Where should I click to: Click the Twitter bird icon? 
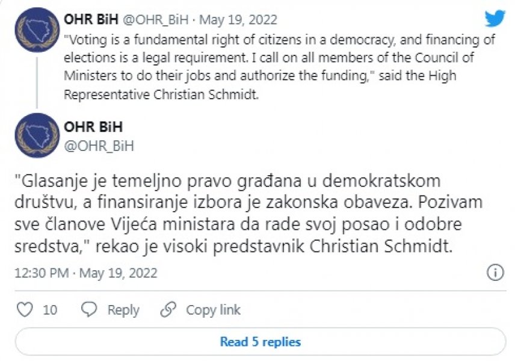click(x=495, y=18)
